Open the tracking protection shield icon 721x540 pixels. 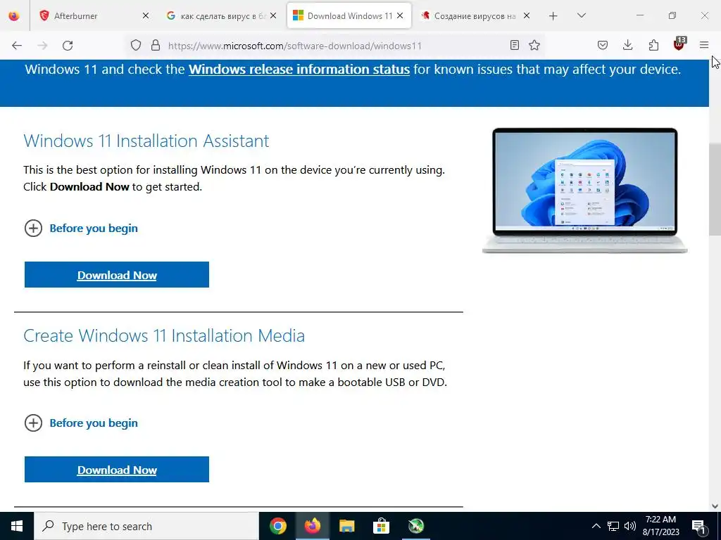coord(136,45)
